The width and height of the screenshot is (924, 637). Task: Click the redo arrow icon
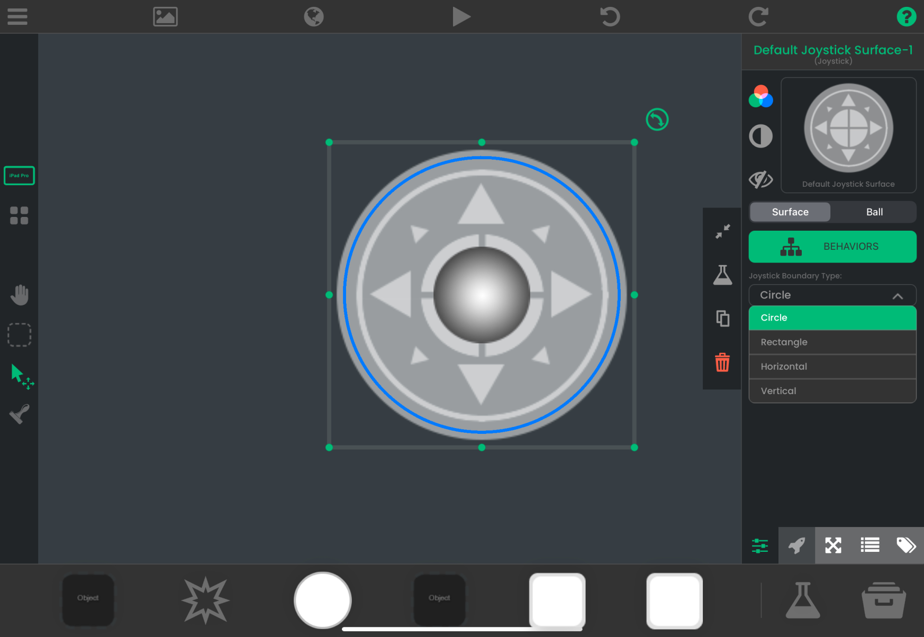click(758, 16)
